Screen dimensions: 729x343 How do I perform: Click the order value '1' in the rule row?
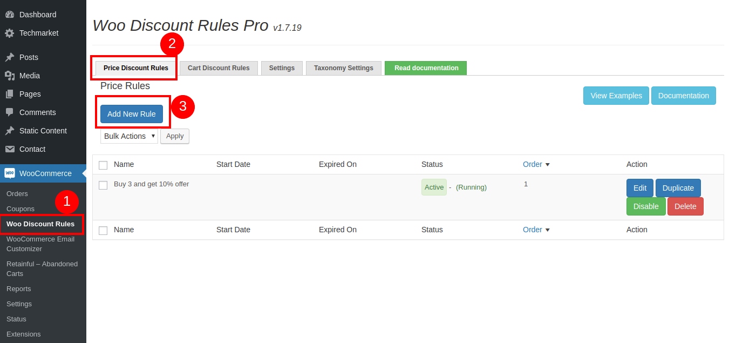pyautogui.click(x=526, y=184)
